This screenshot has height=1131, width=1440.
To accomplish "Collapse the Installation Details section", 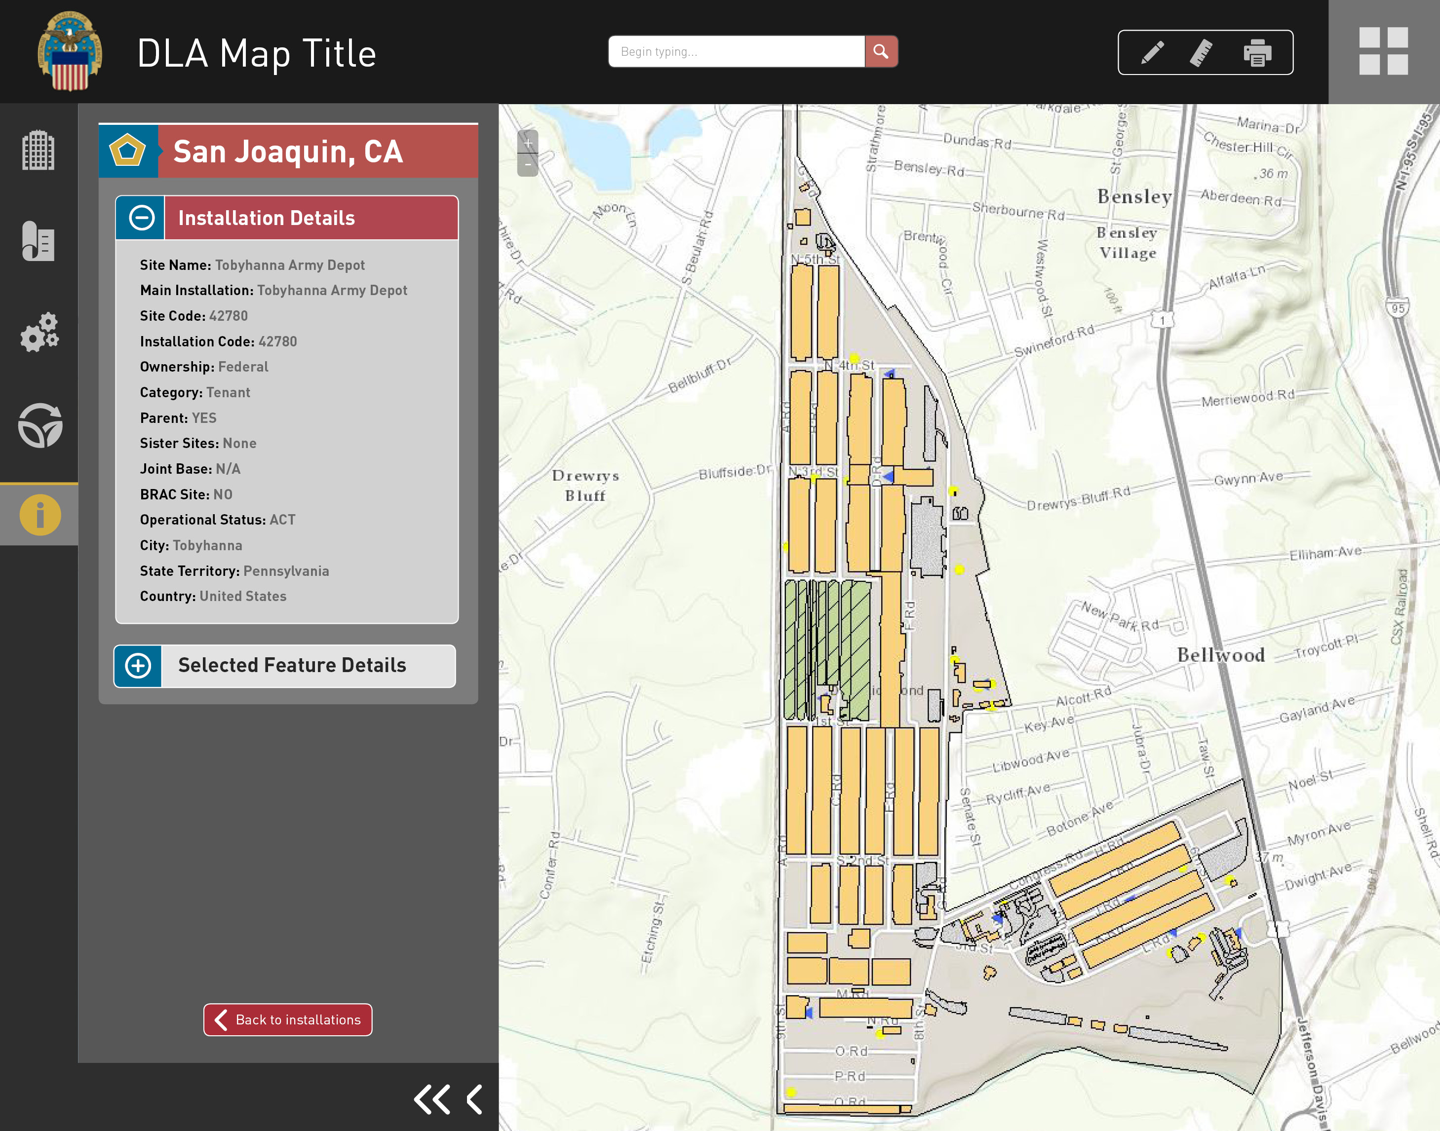I will [141, 218].
